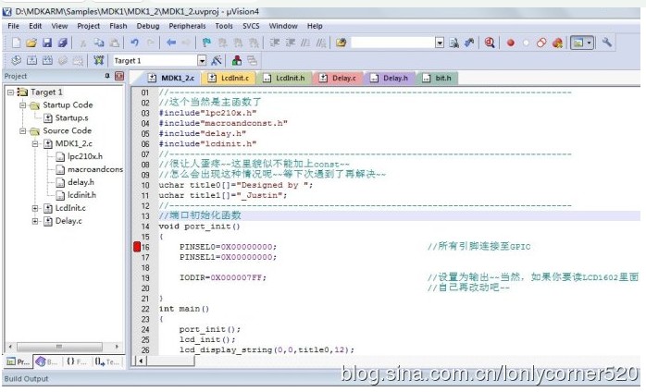Image resolution: width=646 pixels, height=392 pixels.
Task: Indent selected lines with the indent icon
Action: [x=274, y=43]
